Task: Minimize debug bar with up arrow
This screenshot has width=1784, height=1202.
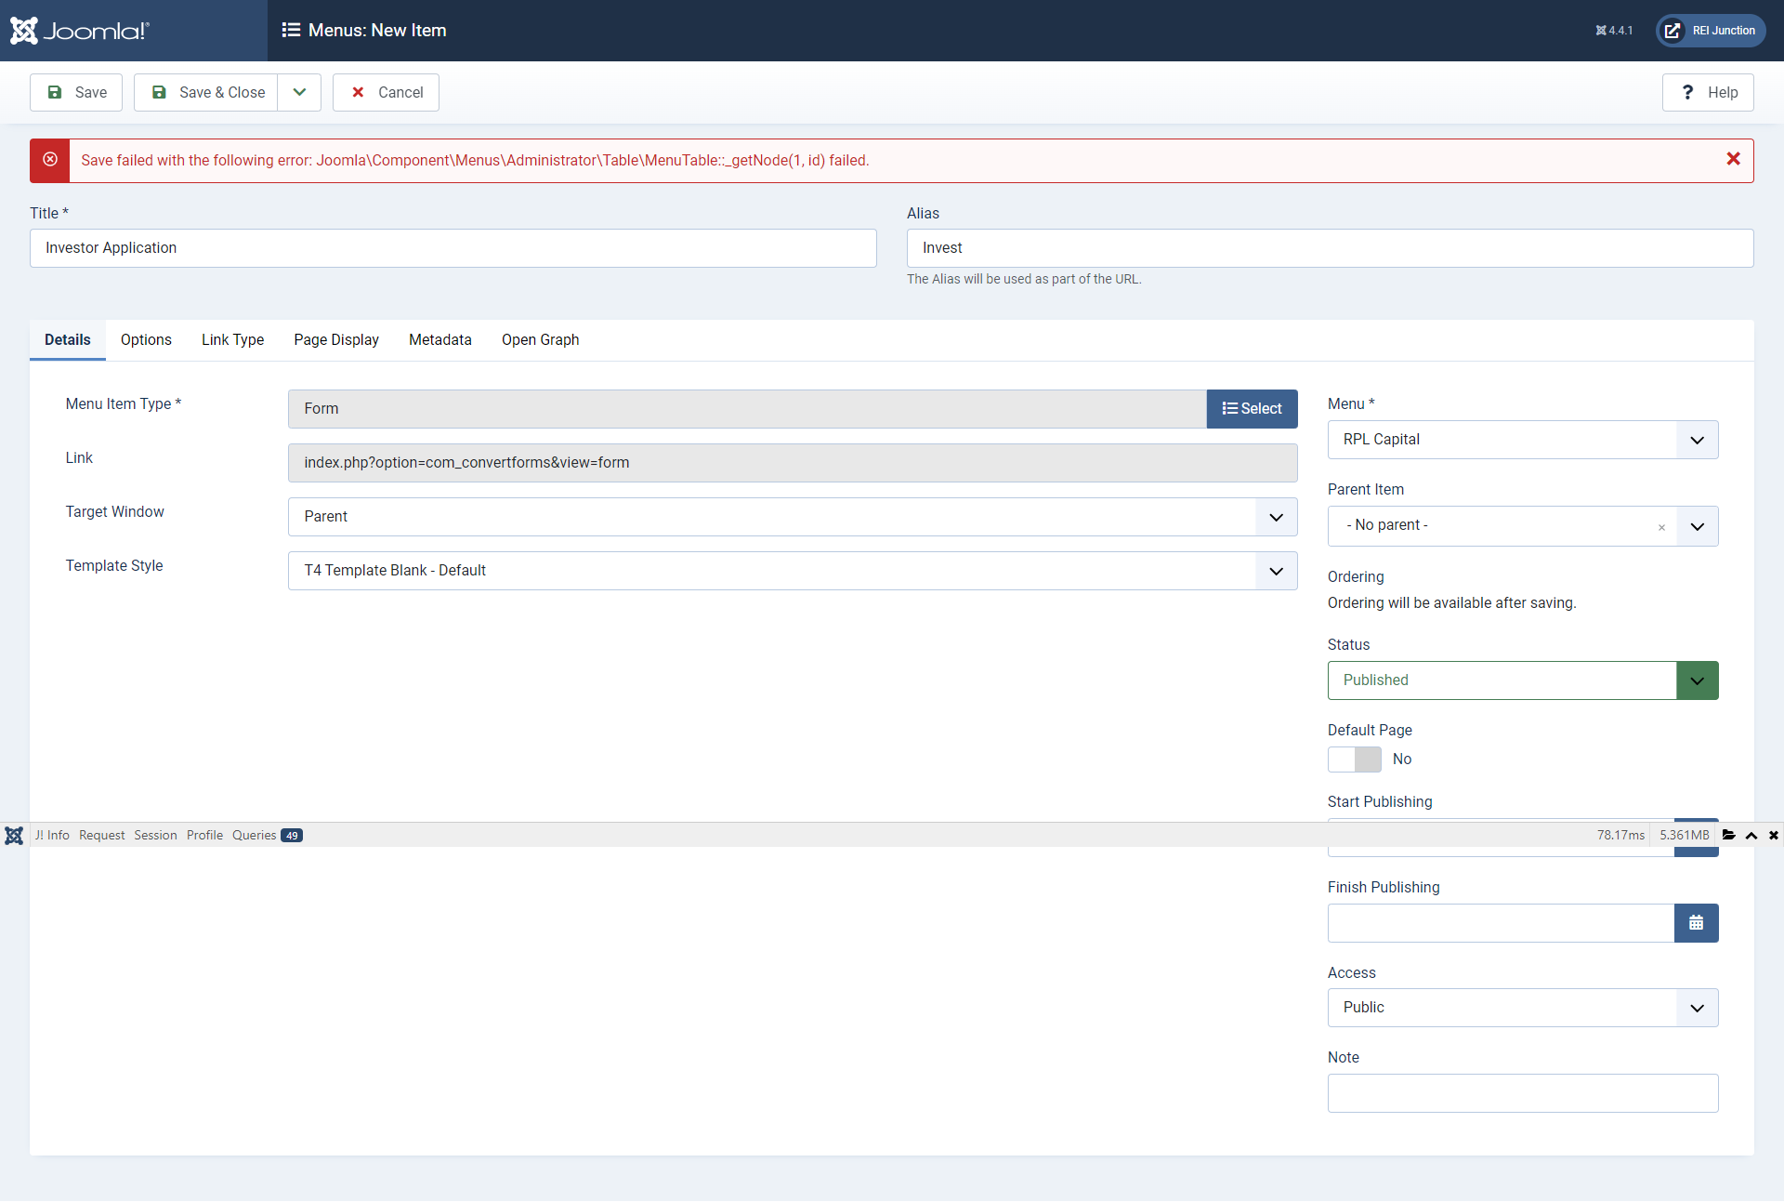Action: [x=1751, y=835]
